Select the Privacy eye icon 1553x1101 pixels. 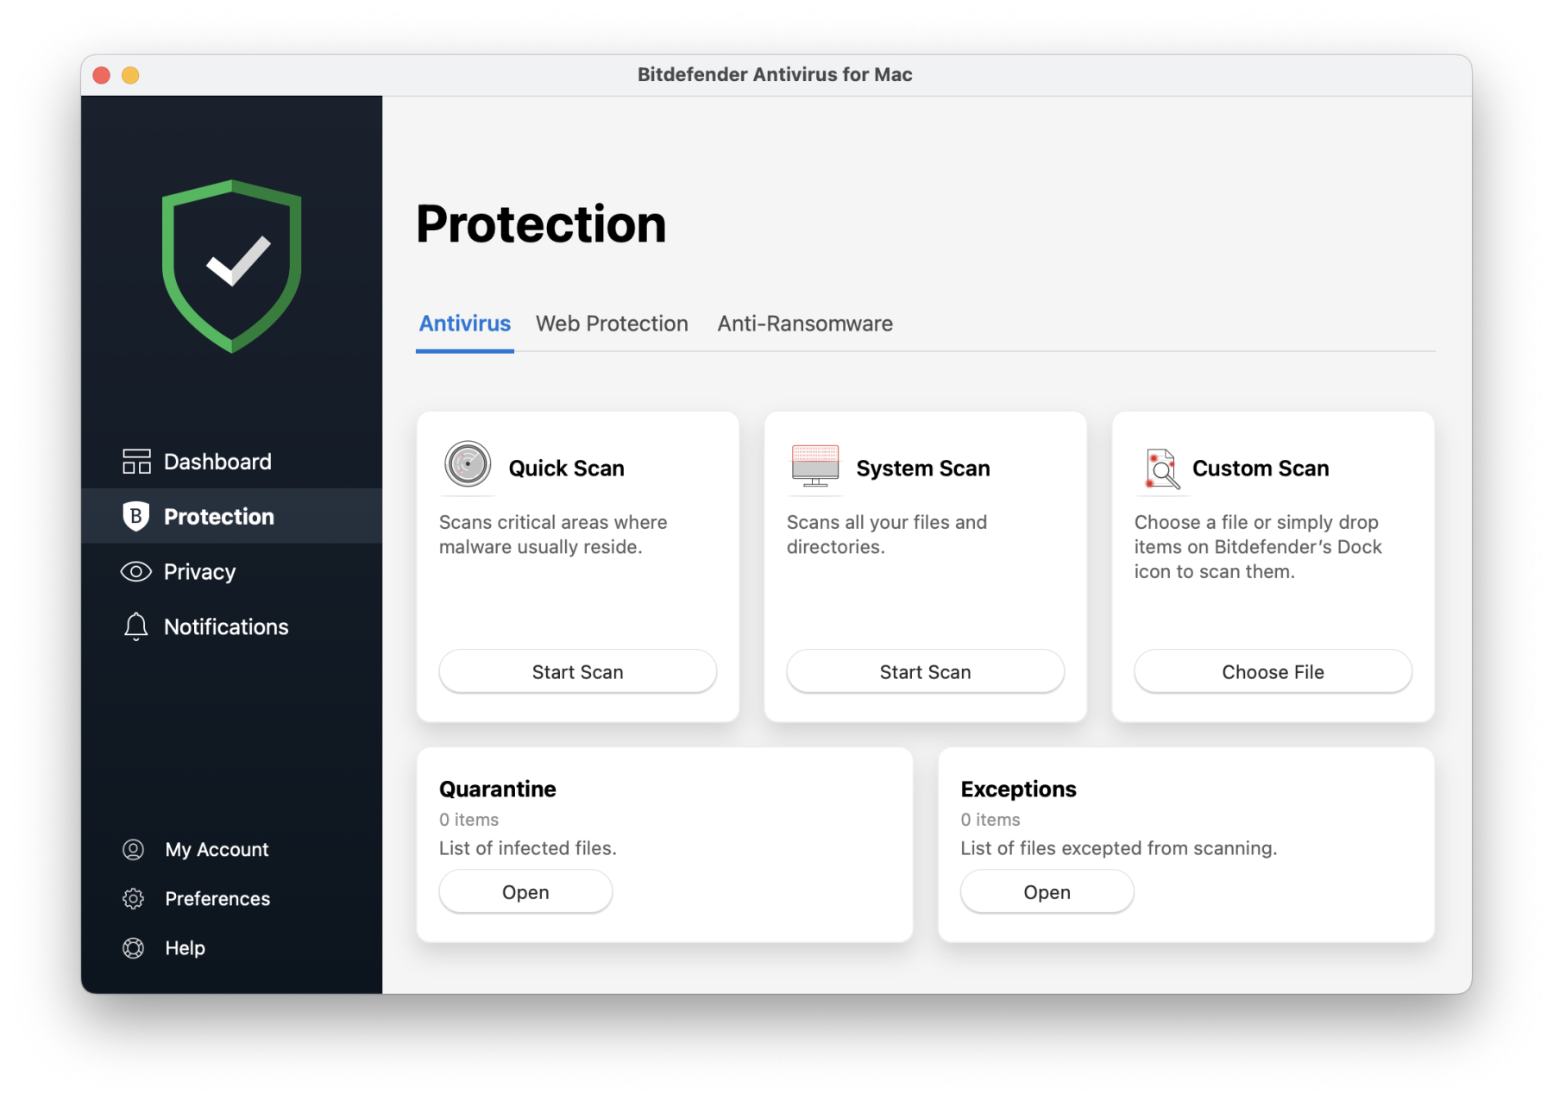(x=135, y=571)
